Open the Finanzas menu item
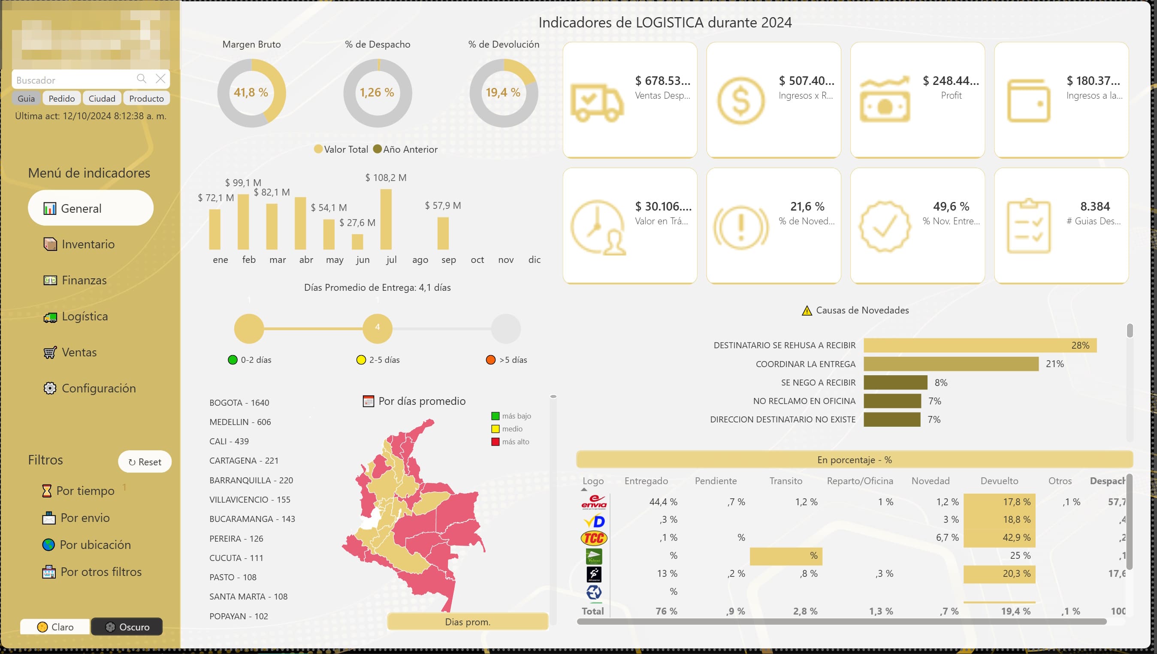This screenshot has width=1157, height=654. 75,280
